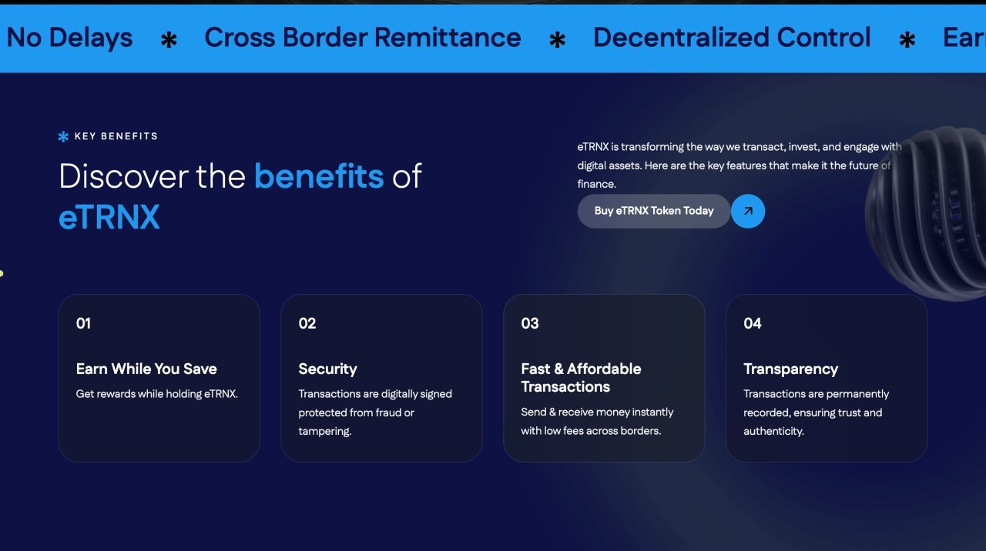
Task: Open the Security card heading
Action: tap(327, 369)
